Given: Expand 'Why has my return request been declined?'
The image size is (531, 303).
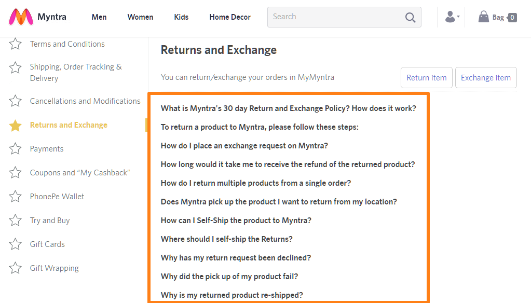Looking at the screenshot, I should 236,258.
